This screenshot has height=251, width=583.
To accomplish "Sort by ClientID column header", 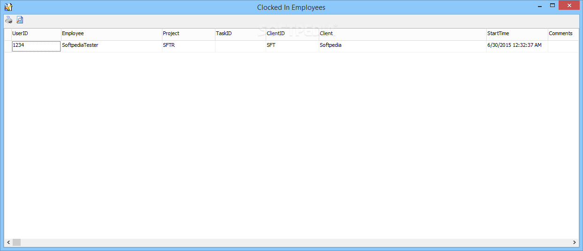I will click(x=292, y=34).
